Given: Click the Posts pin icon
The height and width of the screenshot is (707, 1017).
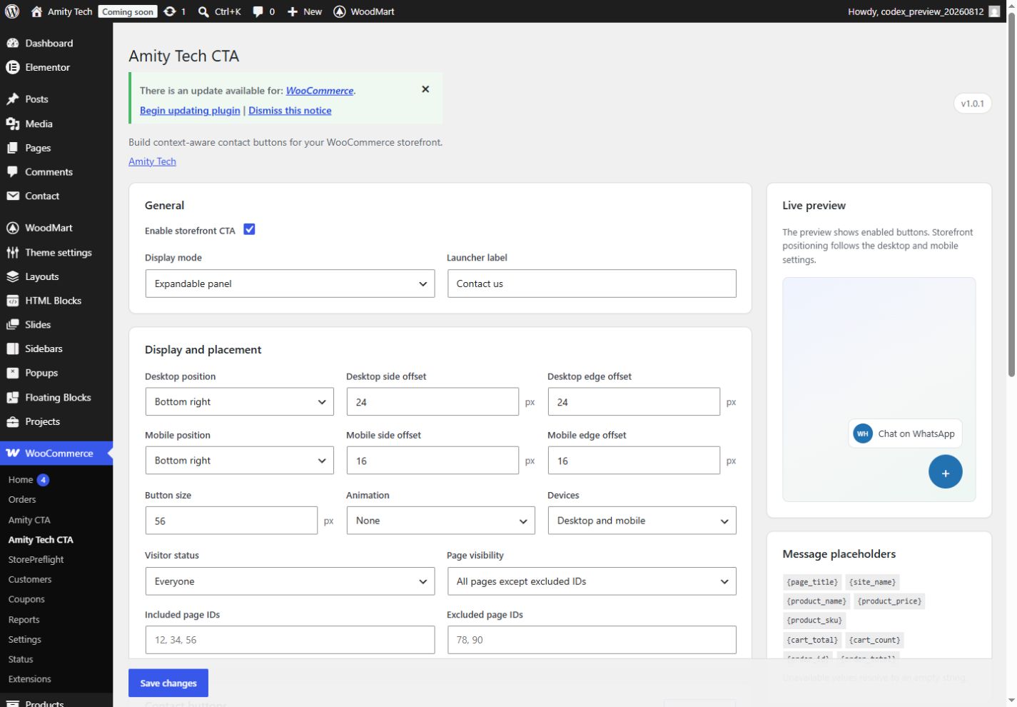Looking at the screenshot, I should [13, 99].
